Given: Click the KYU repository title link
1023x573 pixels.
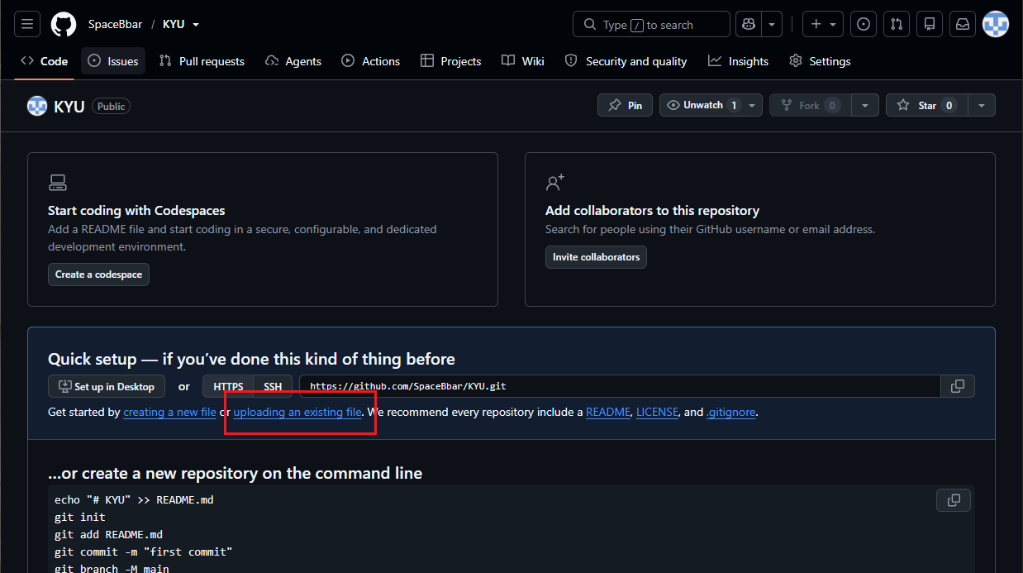Looking at the screenshot, I should [69, 106].
